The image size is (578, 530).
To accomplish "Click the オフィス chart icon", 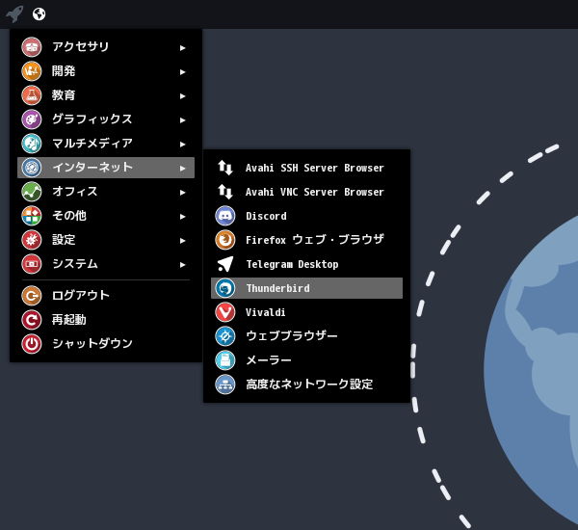I will coord(32,192).
